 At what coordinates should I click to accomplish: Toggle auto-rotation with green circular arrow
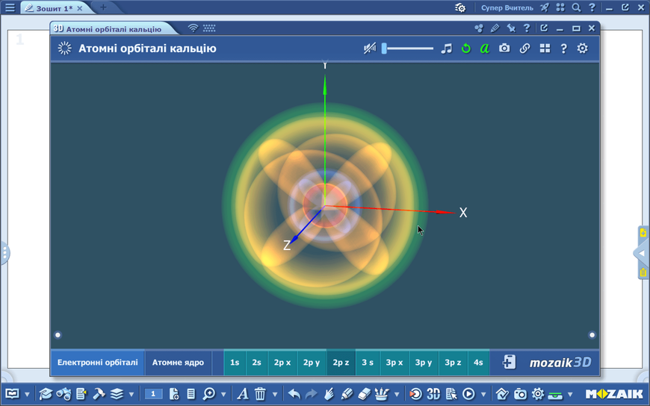coord(466,49)
